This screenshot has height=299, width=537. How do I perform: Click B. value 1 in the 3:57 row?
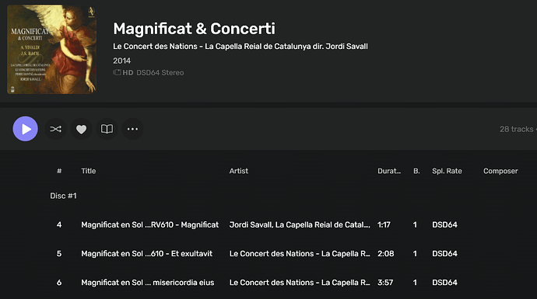415,283
